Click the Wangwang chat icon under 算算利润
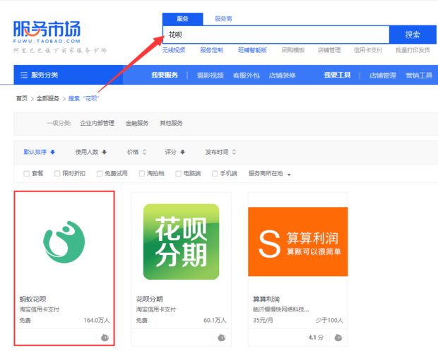 338,338
